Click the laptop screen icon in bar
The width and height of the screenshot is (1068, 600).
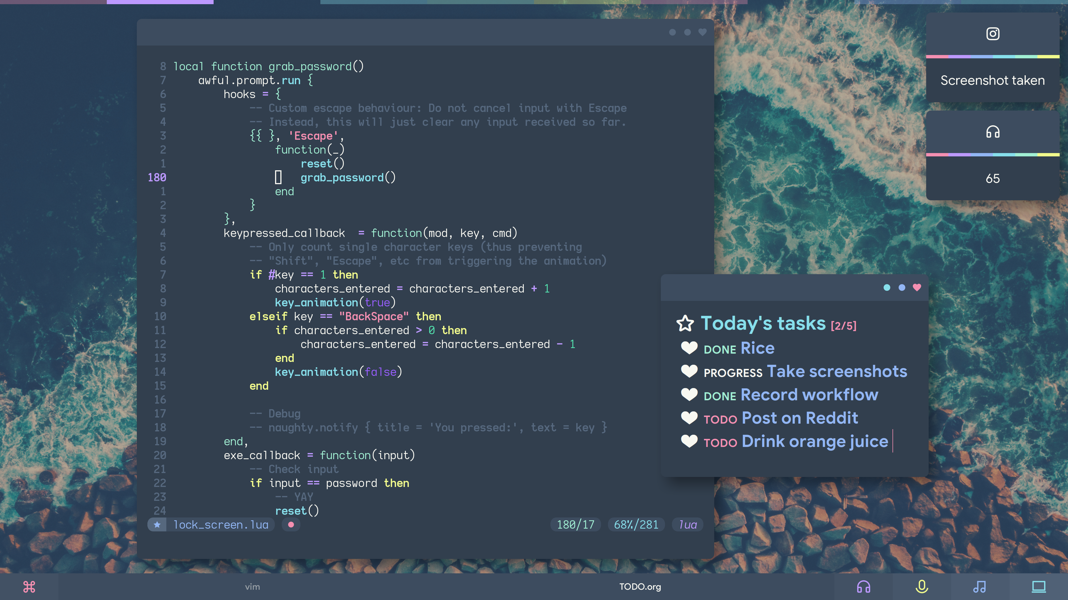pos(1039,586)
